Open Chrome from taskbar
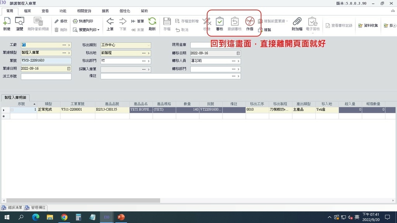The image size is (397, 223). click(x=64, y=217)
